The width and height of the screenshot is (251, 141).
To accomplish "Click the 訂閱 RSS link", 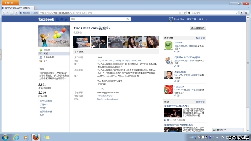I will (x=44, y=105).
